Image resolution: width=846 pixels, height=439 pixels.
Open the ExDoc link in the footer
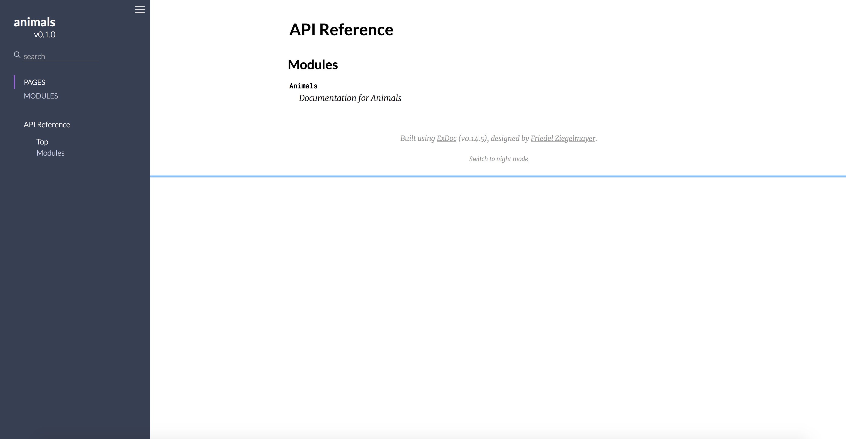click(446, 138)
